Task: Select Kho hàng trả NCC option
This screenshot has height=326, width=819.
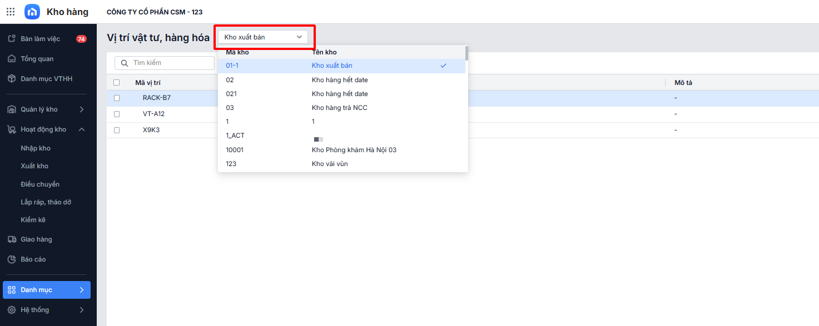Action: click(x=339, y=108)
